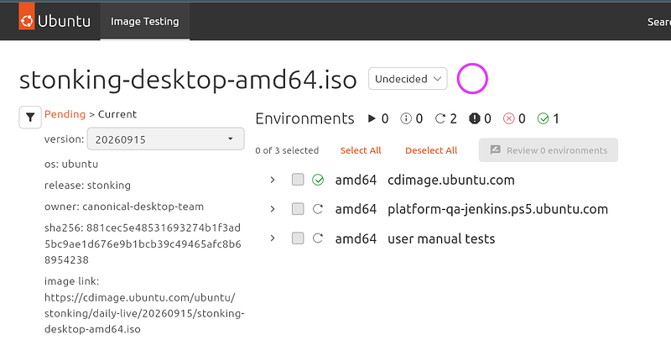Click the Pending breadcrumb link
This screenshot has height=340, width=671.
65,114
